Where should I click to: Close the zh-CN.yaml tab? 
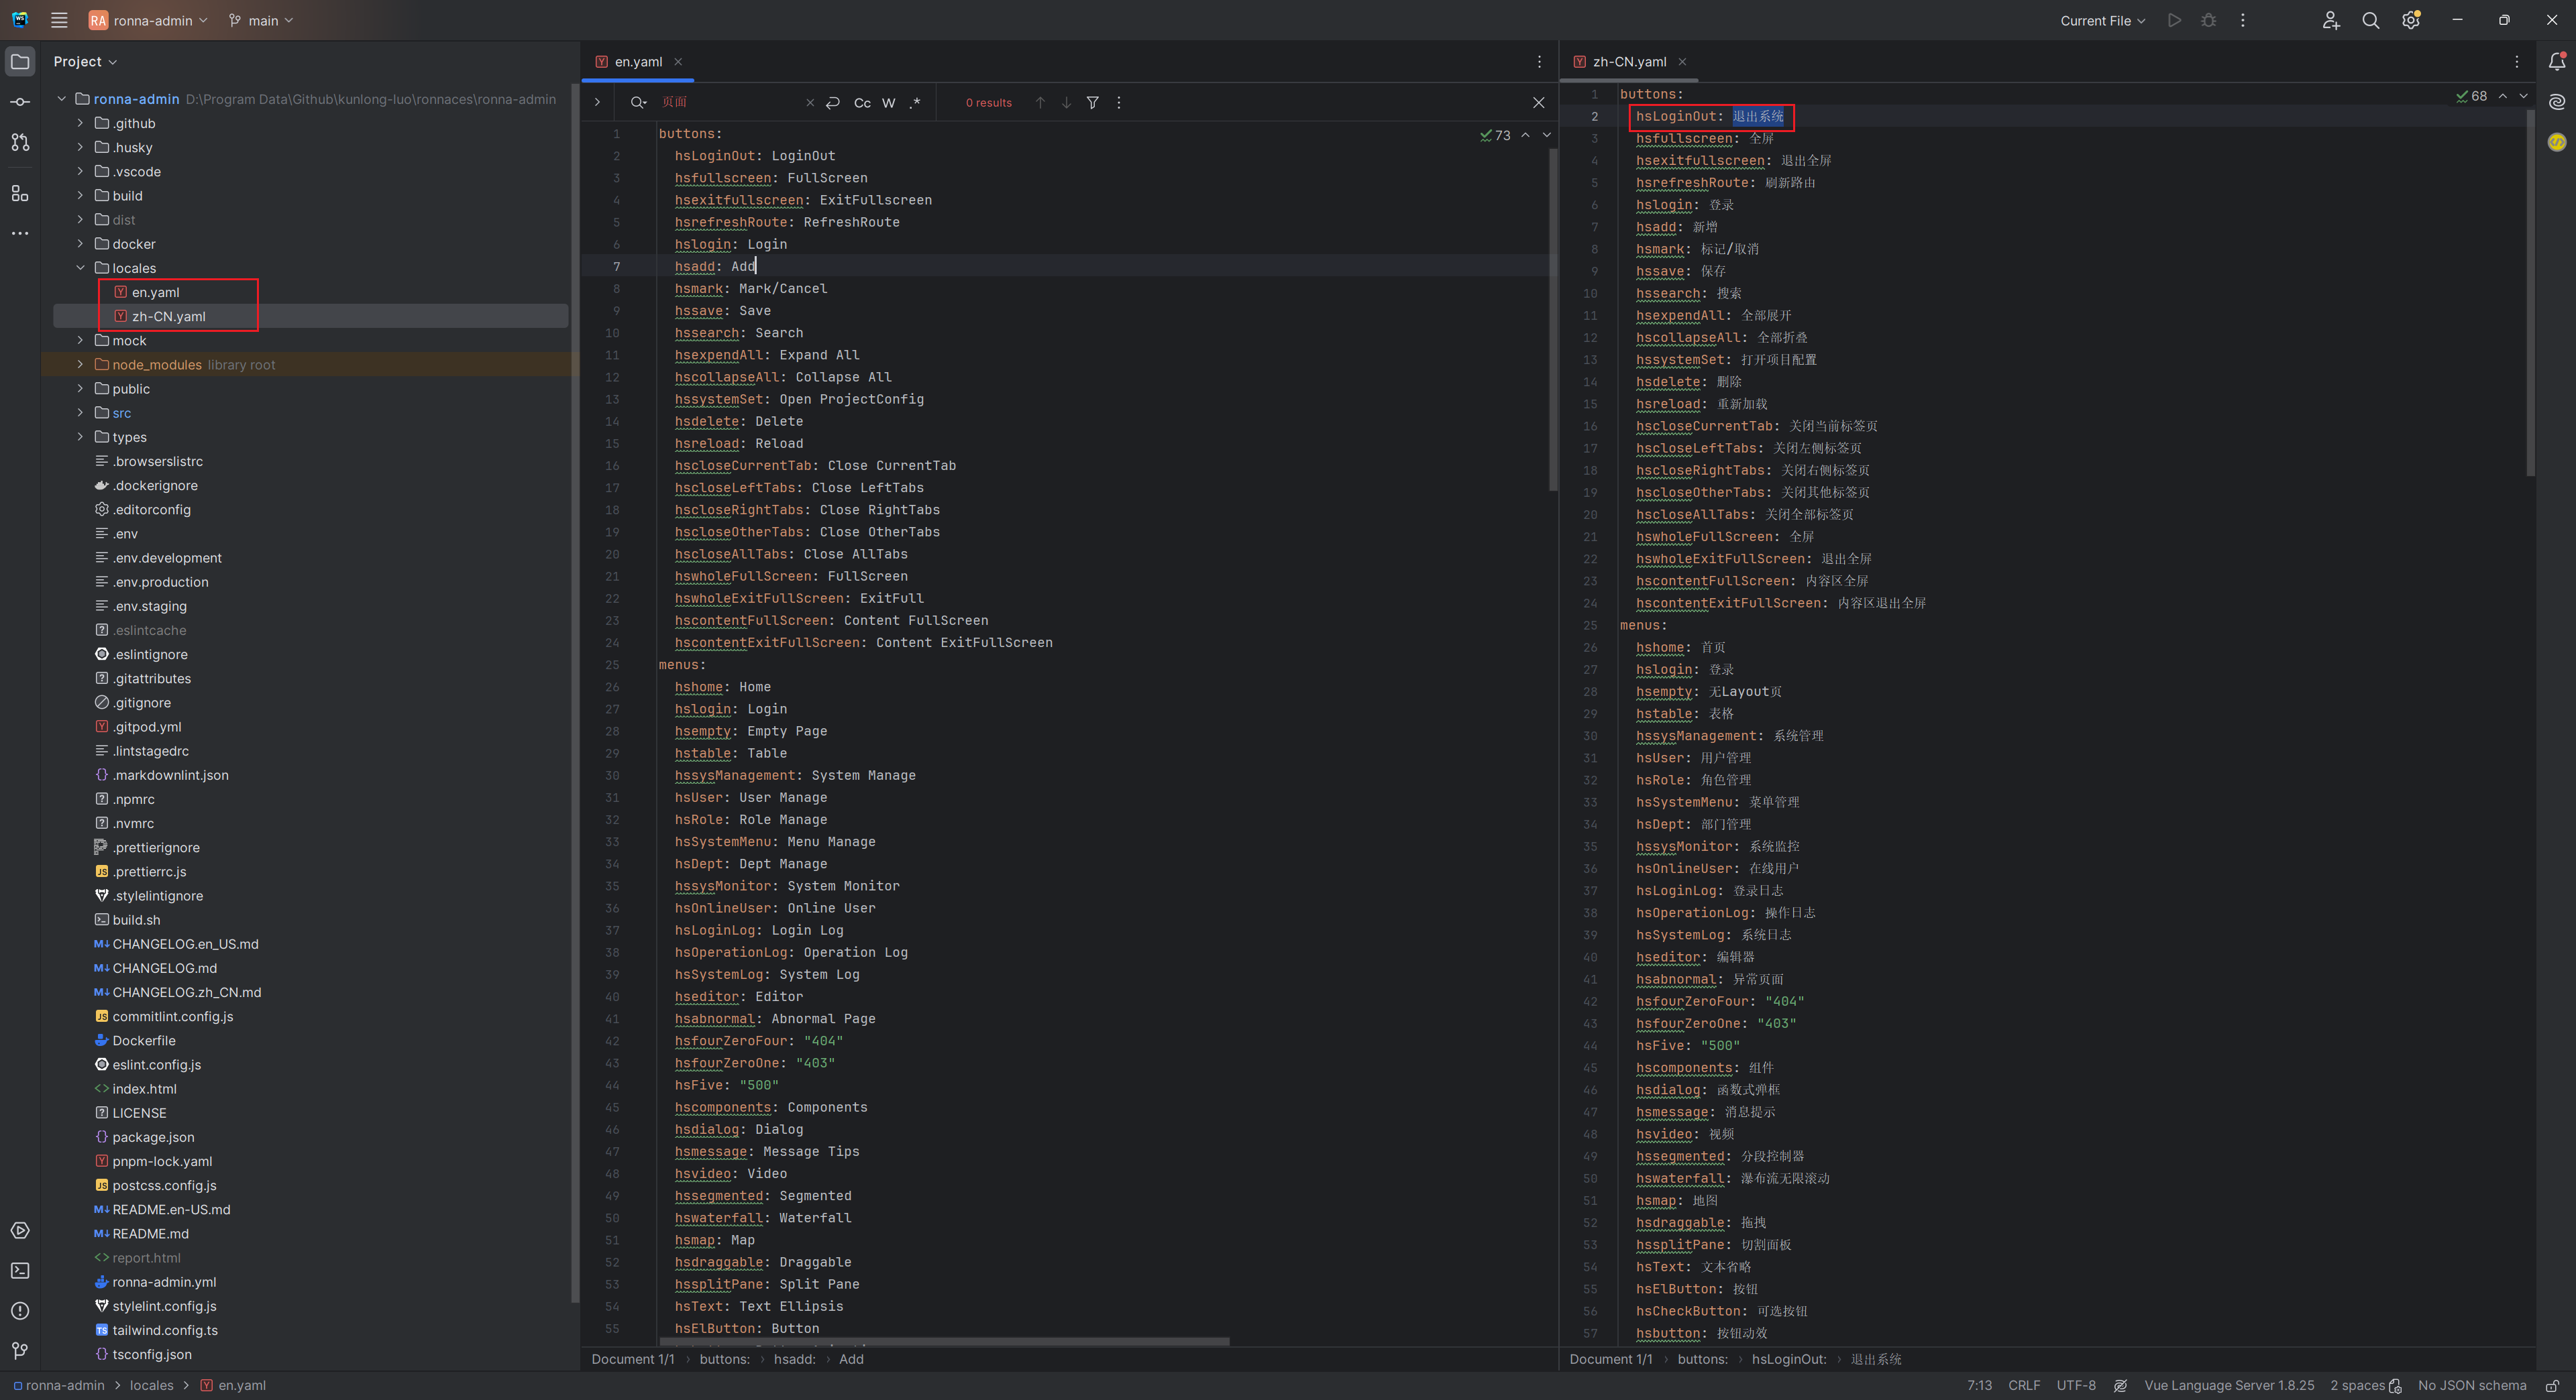click(x=1682, y=61)
